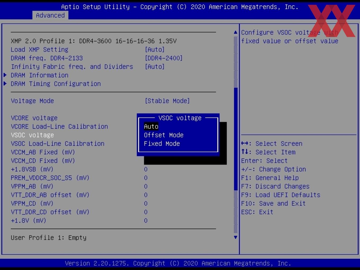
Task: Select the +1.8VSB (mV) label
Action: (32, 169)
